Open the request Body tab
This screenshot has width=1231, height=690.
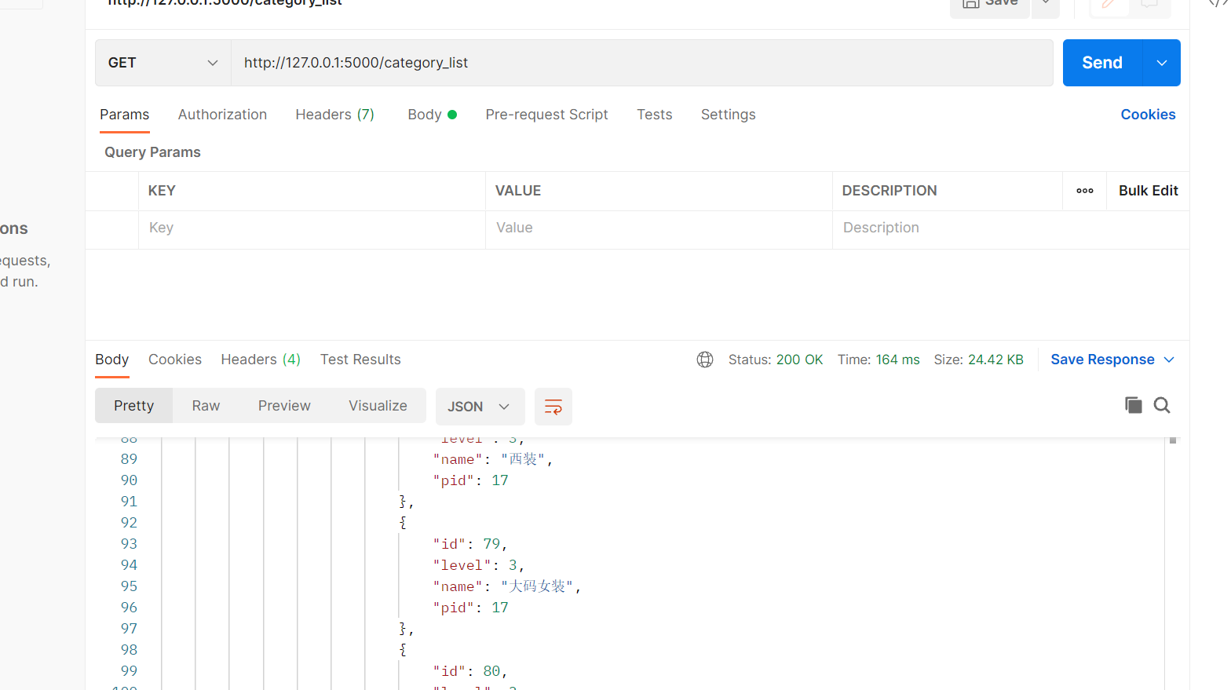432,115
